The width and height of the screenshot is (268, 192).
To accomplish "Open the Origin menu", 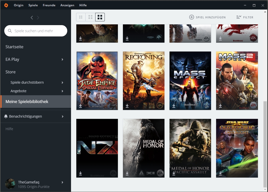I will [x=19, y=5].
